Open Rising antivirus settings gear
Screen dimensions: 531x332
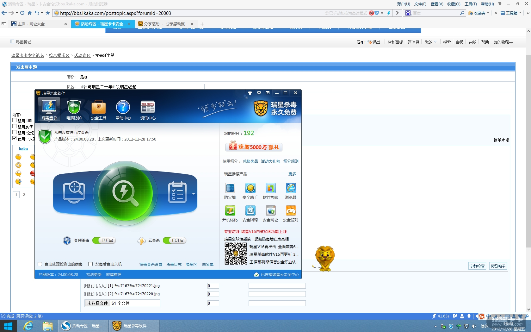coord(259,93)
